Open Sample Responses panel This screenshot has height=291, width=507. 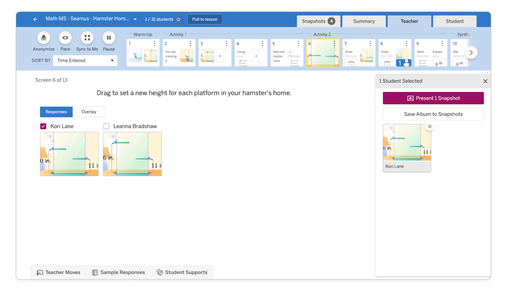pos(118,272)
